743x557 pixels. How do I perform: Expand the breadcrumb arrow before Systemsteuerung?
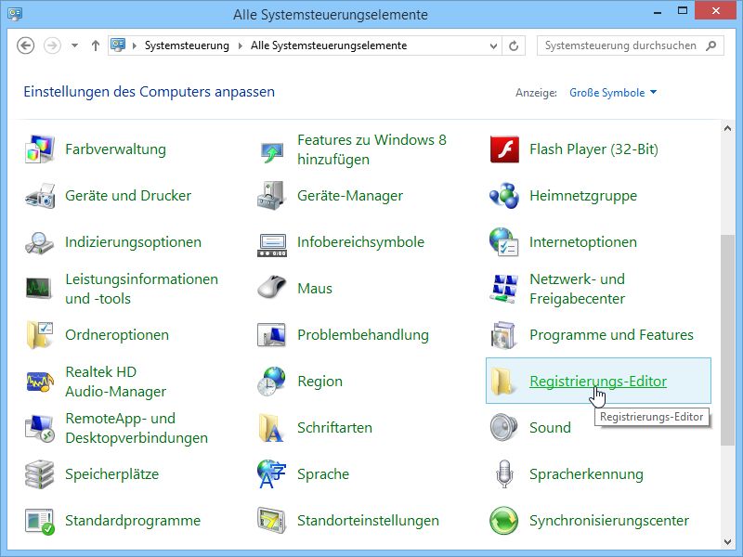135,45
